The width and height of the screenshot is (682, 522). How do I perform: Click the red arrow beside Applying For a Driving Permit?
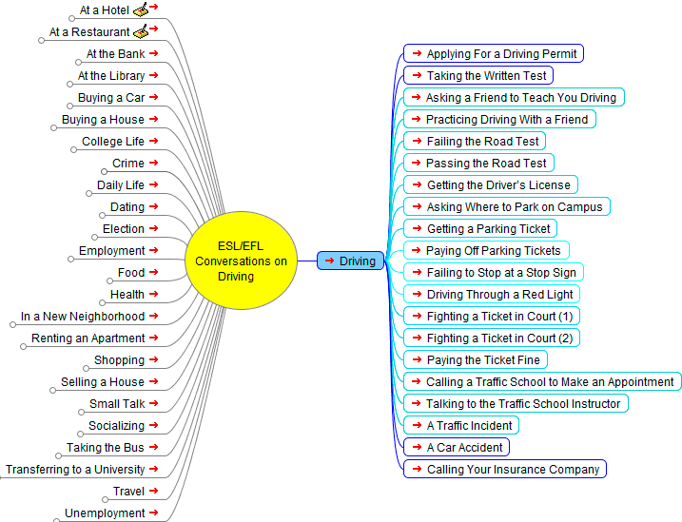pyautogui.click(x=416, y=54)
